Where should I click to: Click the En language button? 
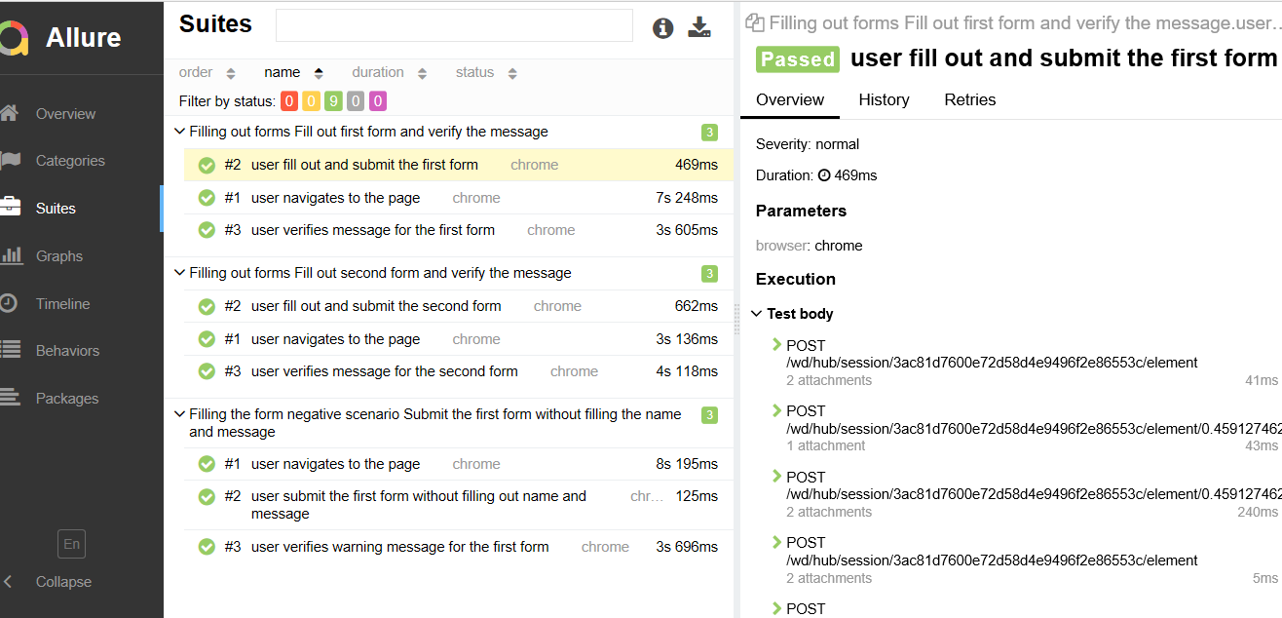pyautogui.click(x=71, y=544)
